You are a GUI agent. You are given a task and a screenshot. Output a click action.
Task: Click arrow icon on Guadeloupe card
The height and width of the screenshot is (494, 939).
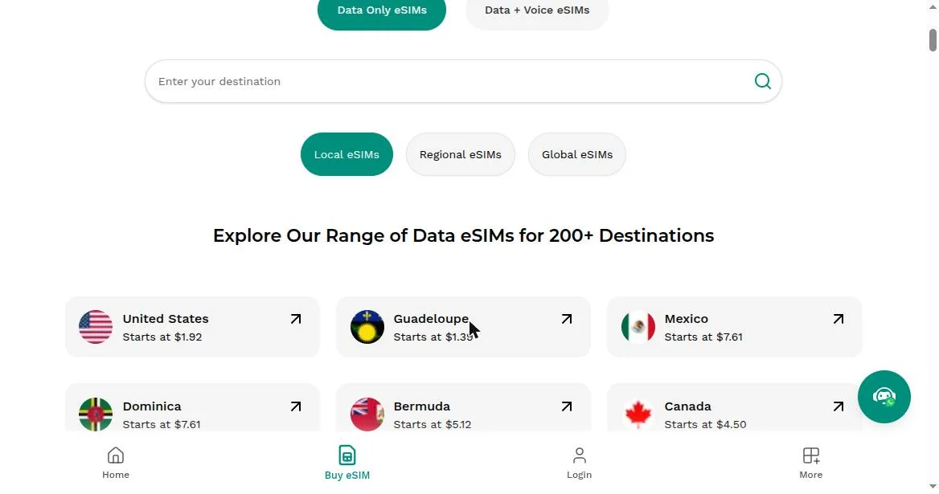(x=567, y=320)
